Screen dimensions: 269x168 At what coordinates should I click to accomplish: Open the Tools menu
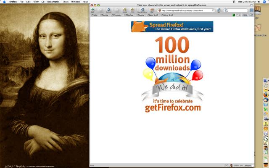(65, 2)
